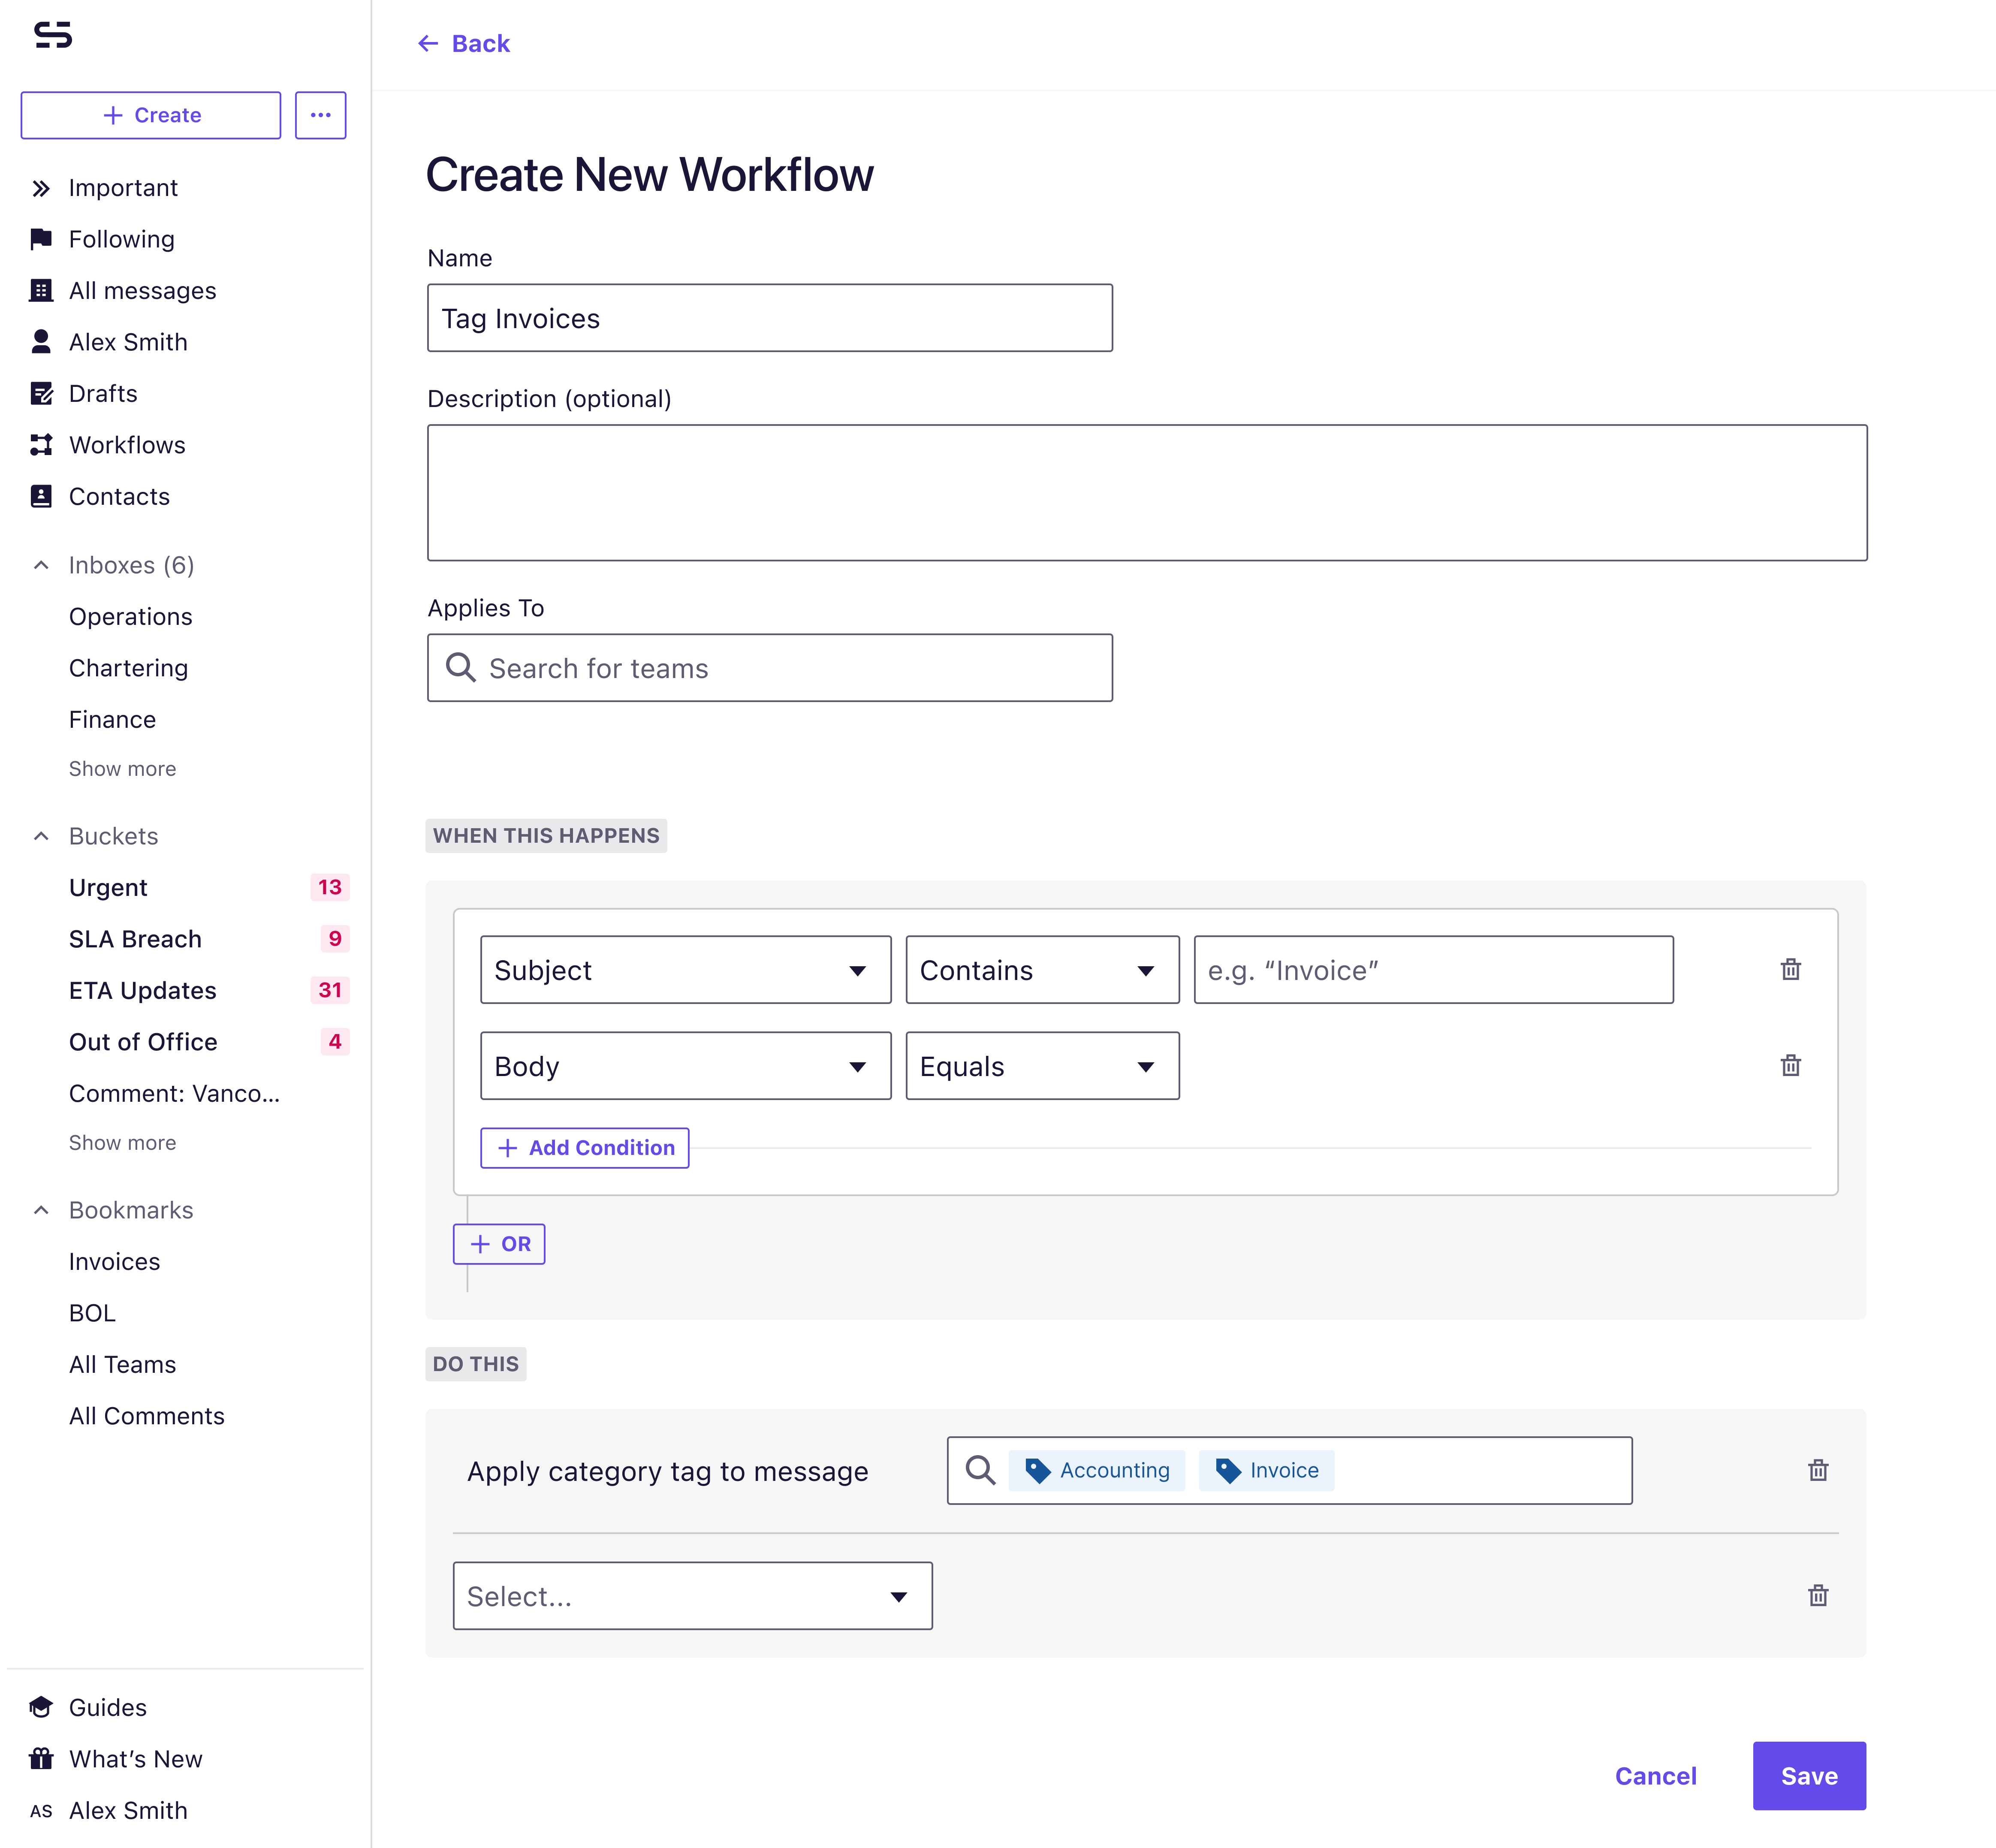This screenshot has height=1848, width=1996.
Task: Click the Guides graduation cap icon
Action: (41, 1707)
